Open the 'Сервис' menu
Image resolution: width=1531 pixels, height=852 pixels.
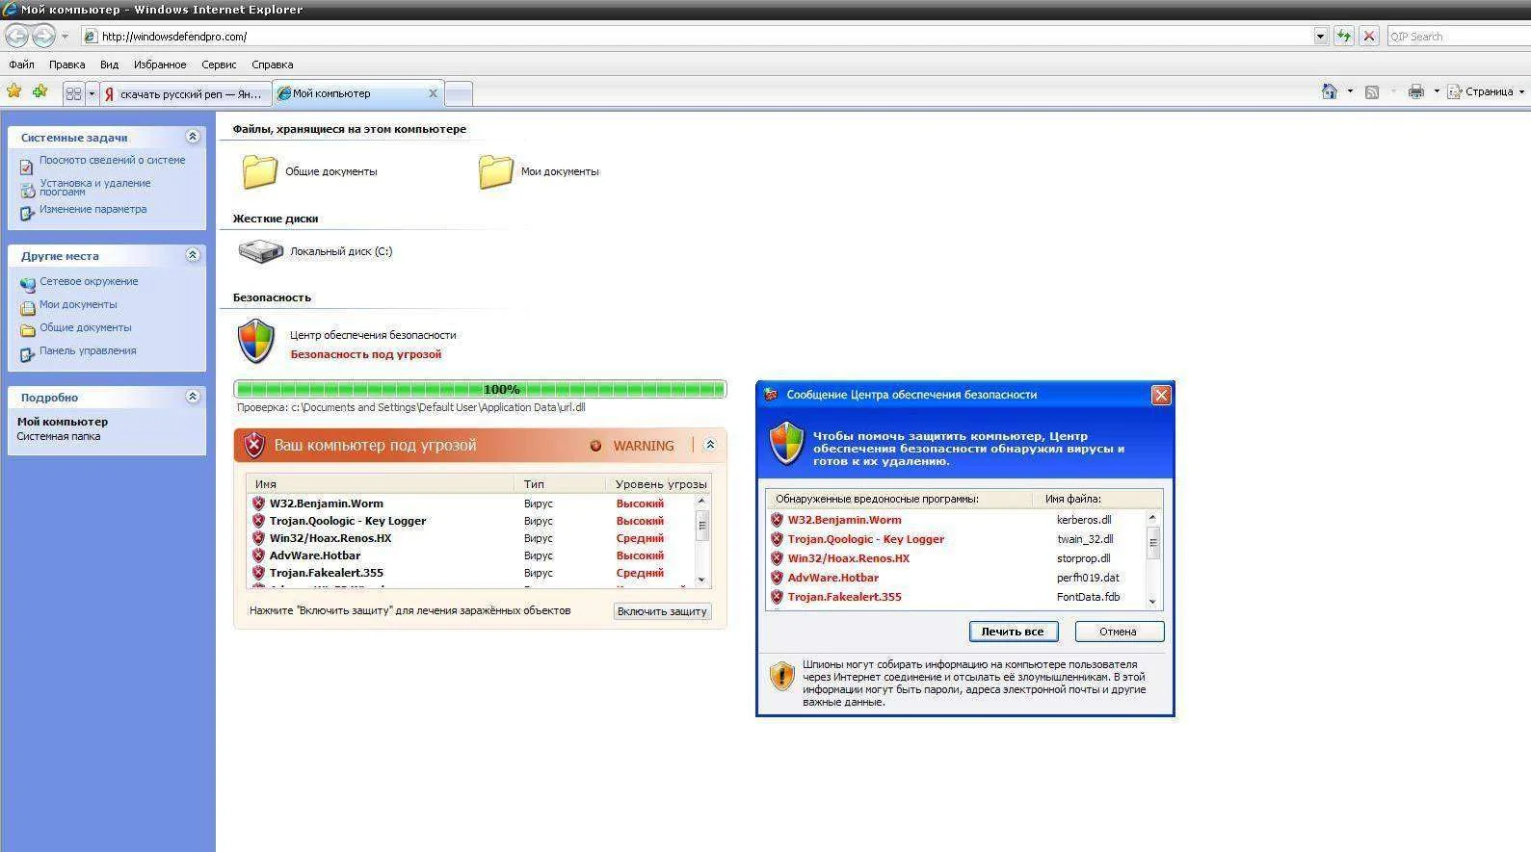(x=219, y=65)
